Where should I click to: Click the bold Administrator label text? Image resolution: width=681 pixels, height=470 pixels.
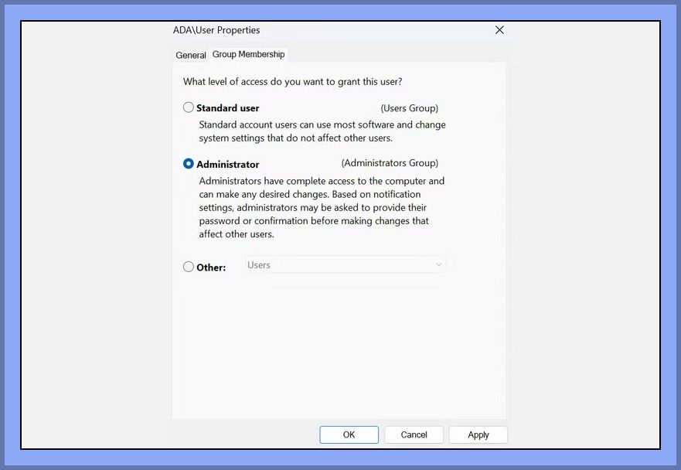(x=227, y=165)
